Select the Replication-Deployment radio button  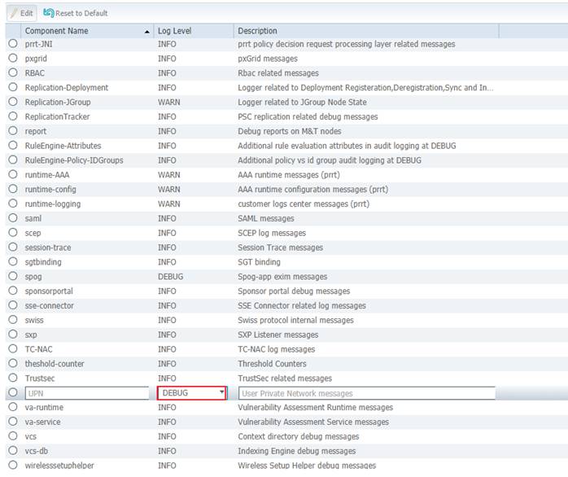coord(13,87)
